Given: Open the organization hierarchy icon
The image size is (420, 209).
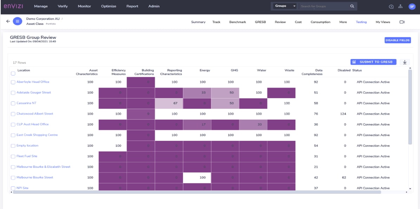Looking at the screenshot, I should (x=401, y=7).
